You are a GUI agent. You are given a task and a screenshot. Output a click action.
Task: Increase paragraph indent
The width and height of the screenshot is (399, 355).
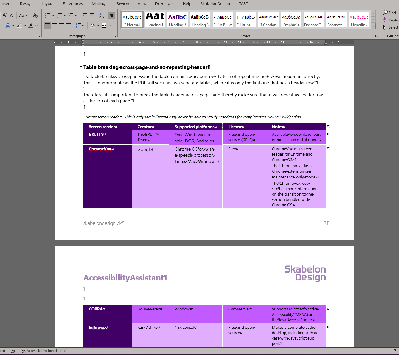(92, 15)
